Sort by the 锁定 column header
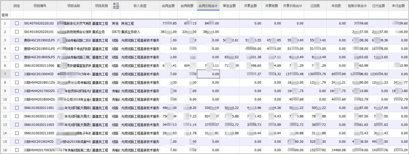 pyautogui.click(x=17, y=6)
